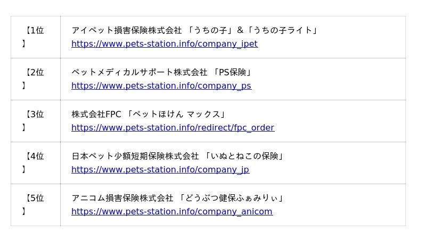Follow the redirect/fpc_order link
The image size is (426, 242).
(x=173, y=128)
